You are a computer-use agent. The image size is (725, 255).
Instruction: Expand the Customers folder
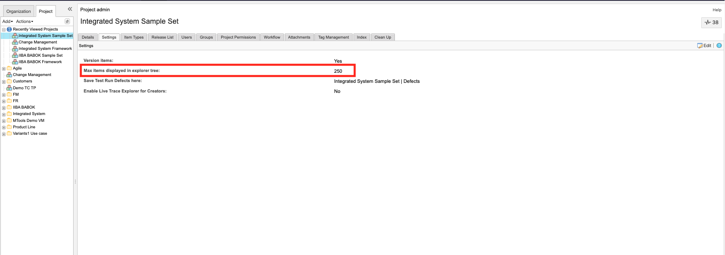point(4,82)
